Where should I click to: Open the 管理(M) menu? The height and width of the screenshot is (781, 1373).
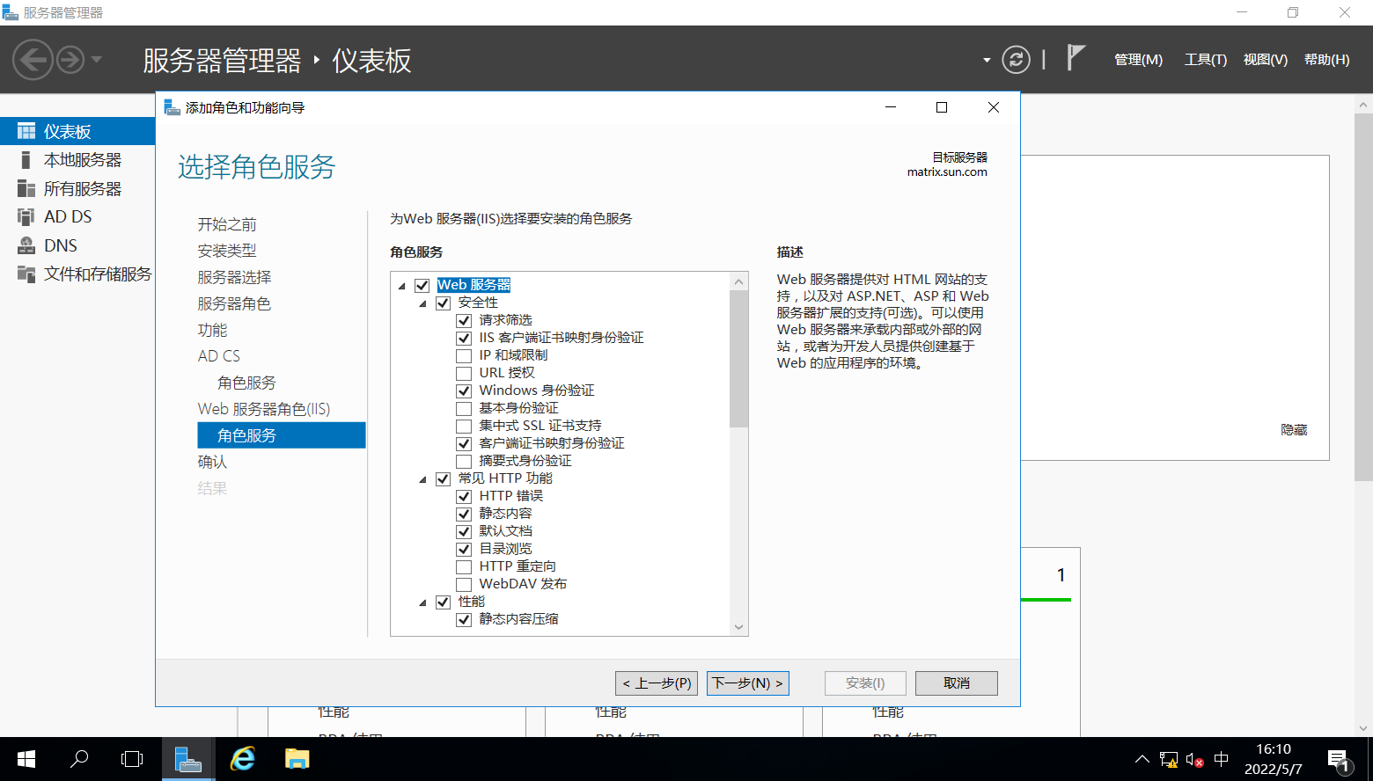point(1138,60)
